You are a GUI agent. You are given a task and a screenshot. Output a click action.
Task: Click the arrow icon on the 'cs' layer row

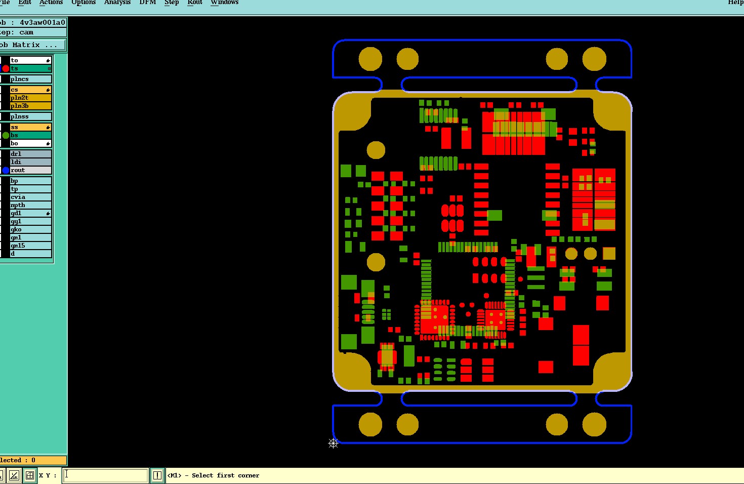(x=48, y=90)
